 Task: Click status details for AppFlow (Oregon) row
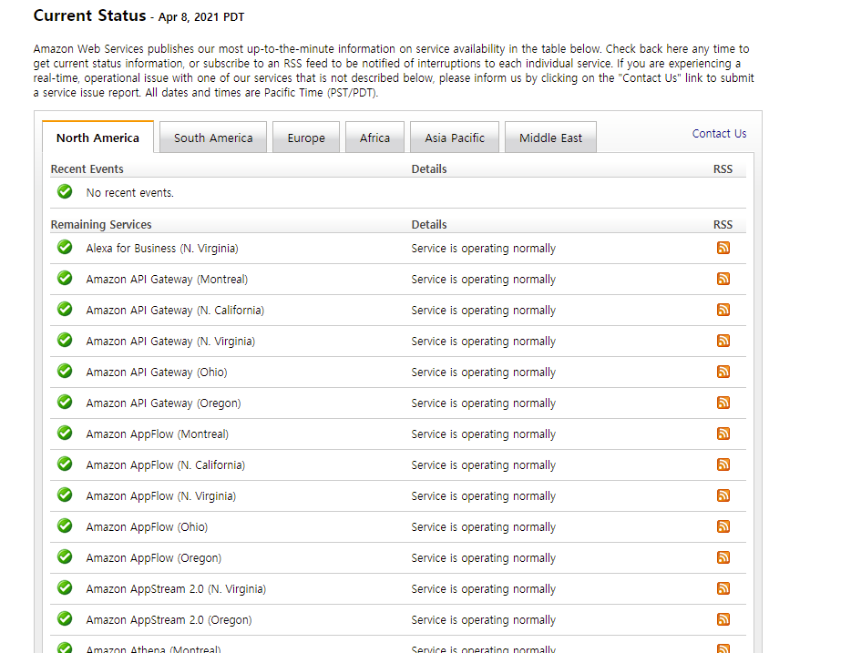[x=483, y=557]
